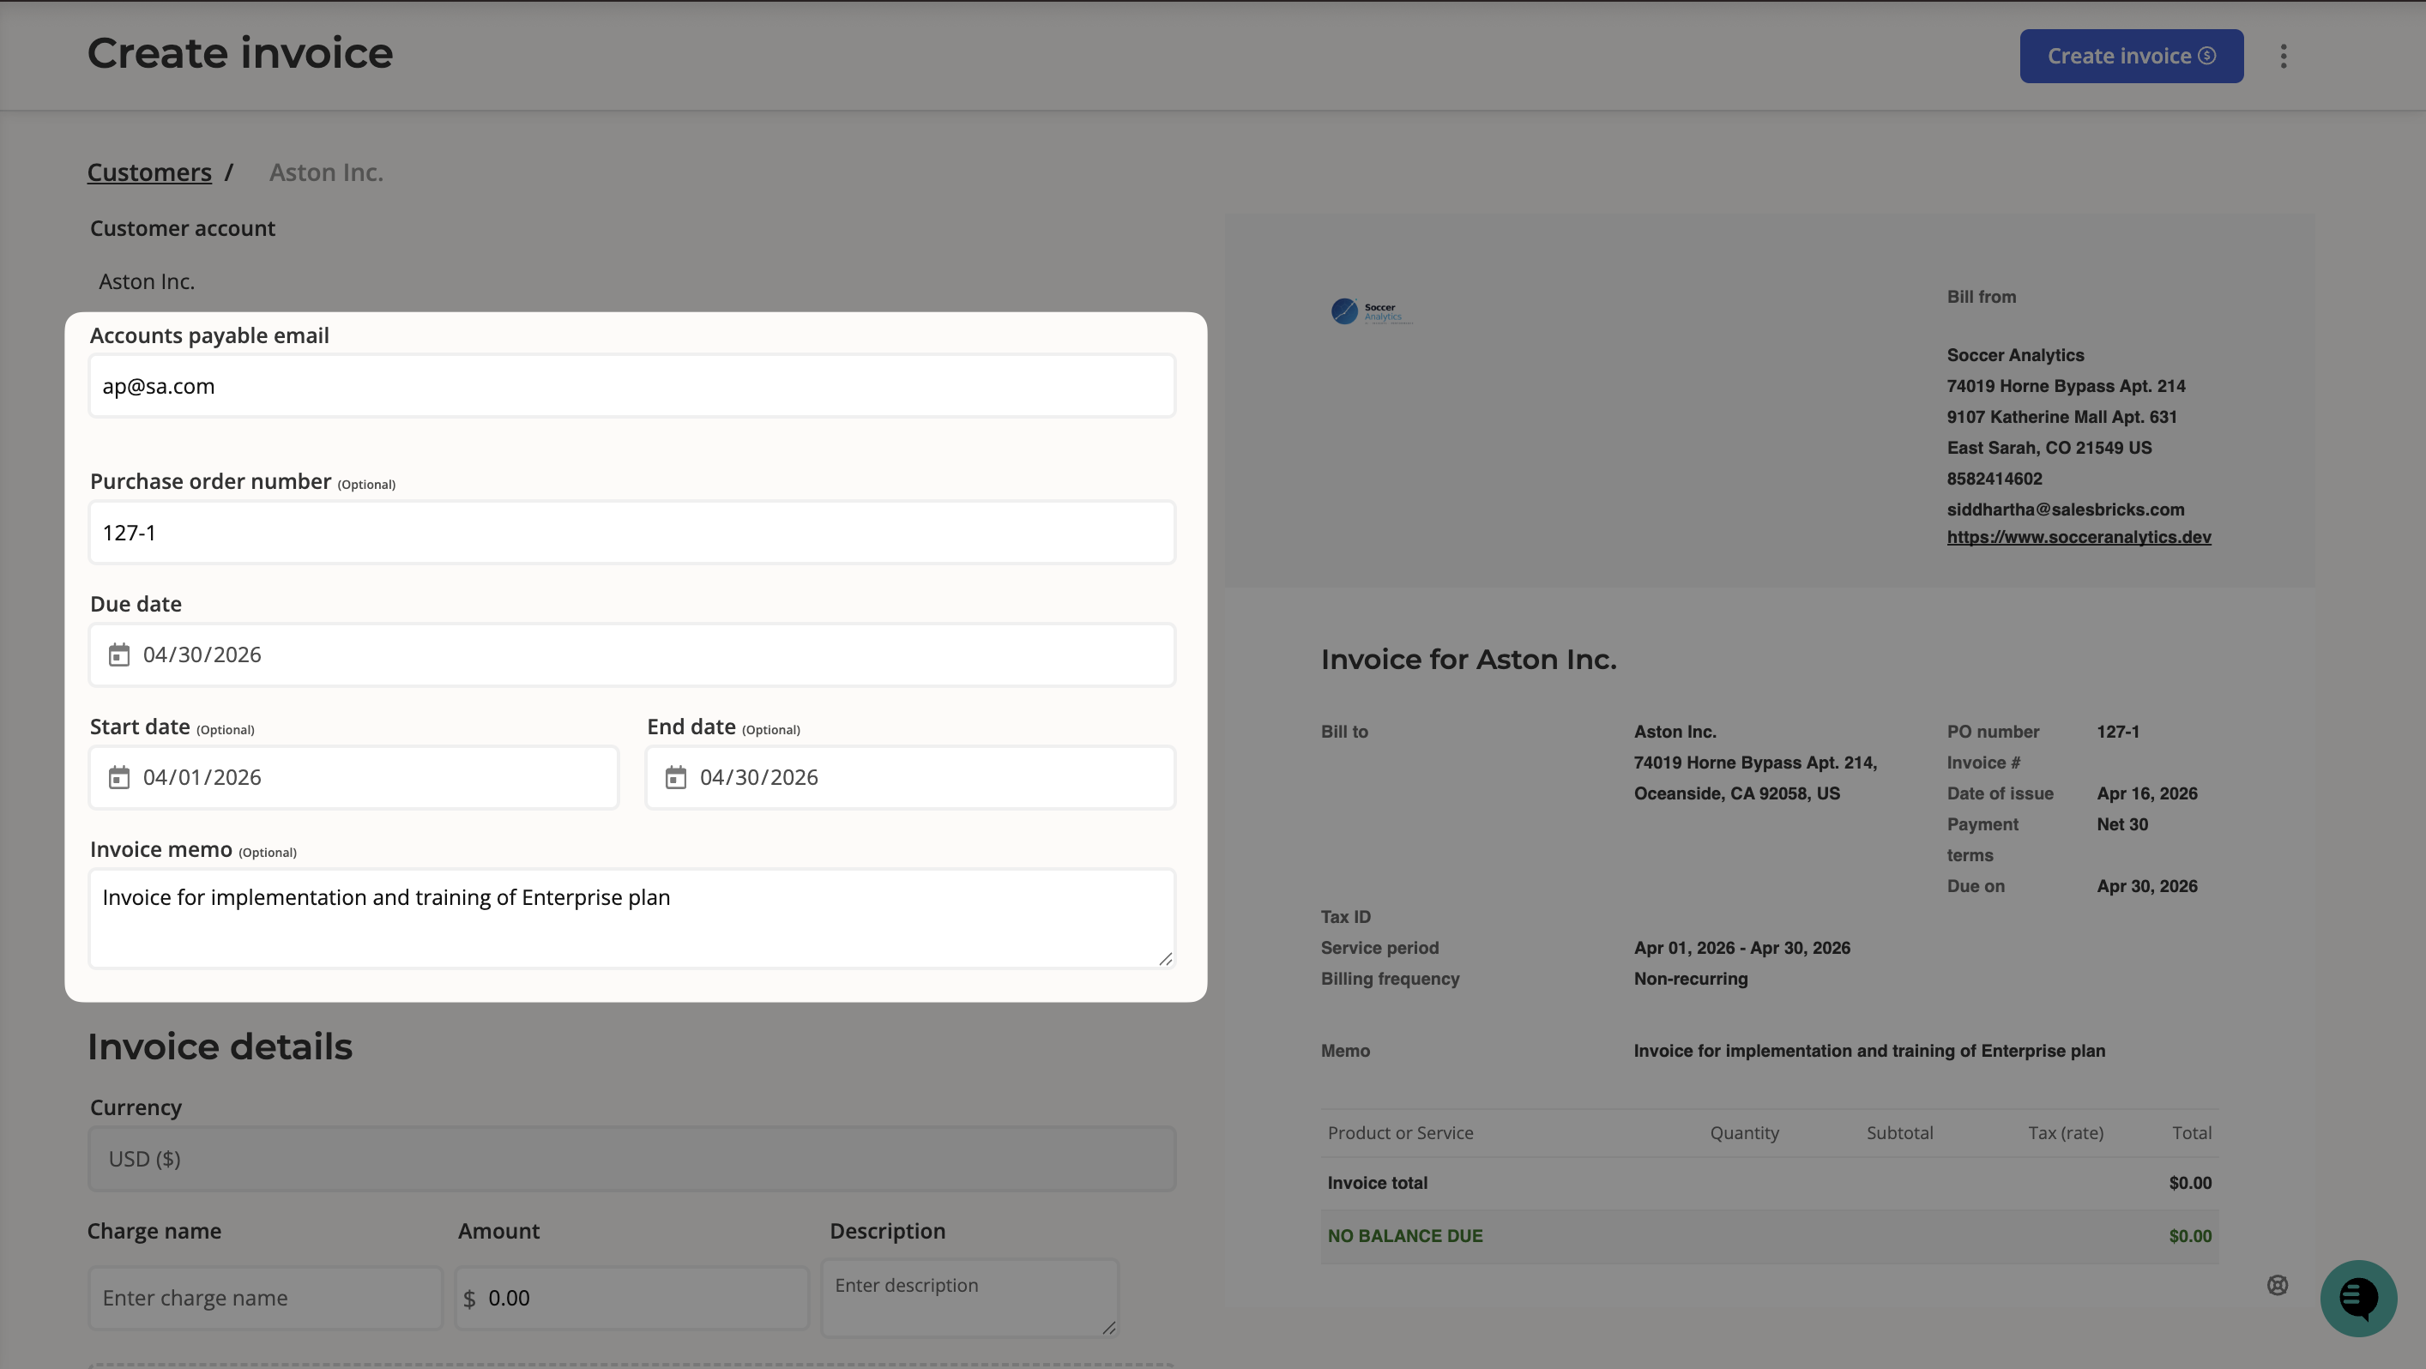Click the circled cancel icon near chat bubble
Image resolution: width=2426 pixels, height=1369 pixels.
point(2278,1284)
